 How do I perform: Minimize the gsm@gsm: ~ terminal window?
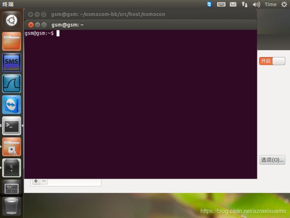(x=37, y=25)
